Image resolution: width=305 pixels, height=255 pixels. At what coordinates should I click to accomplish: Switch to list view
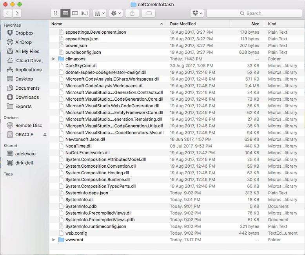[65, 13]
